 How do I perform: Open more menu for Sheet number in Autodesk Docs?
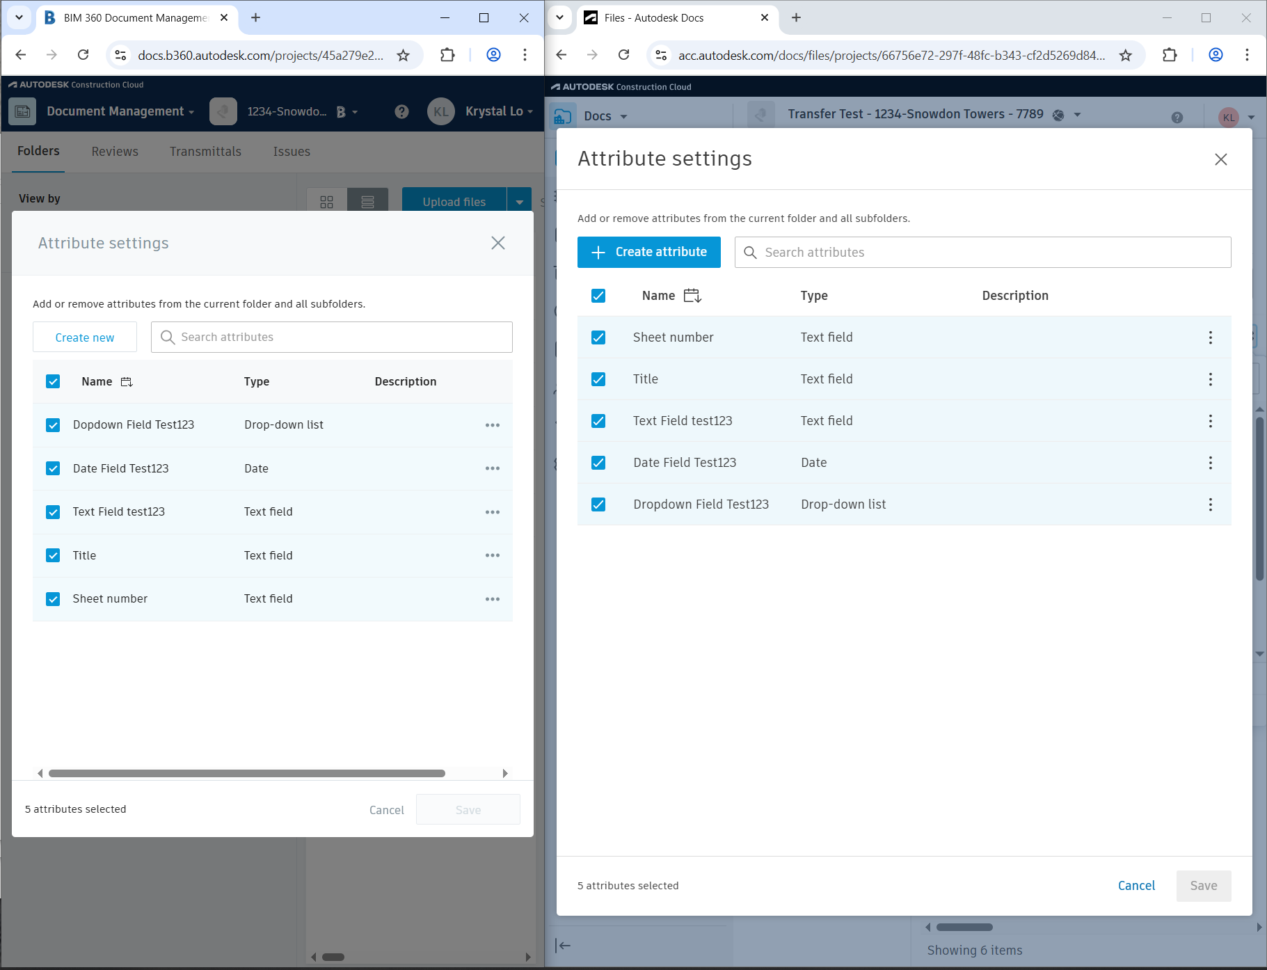[1211, 337]
